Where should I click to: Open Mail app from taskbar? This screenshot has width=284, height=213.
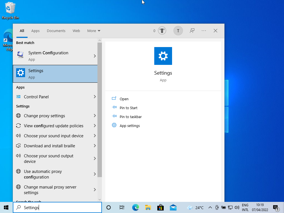(x=173, y=207)
